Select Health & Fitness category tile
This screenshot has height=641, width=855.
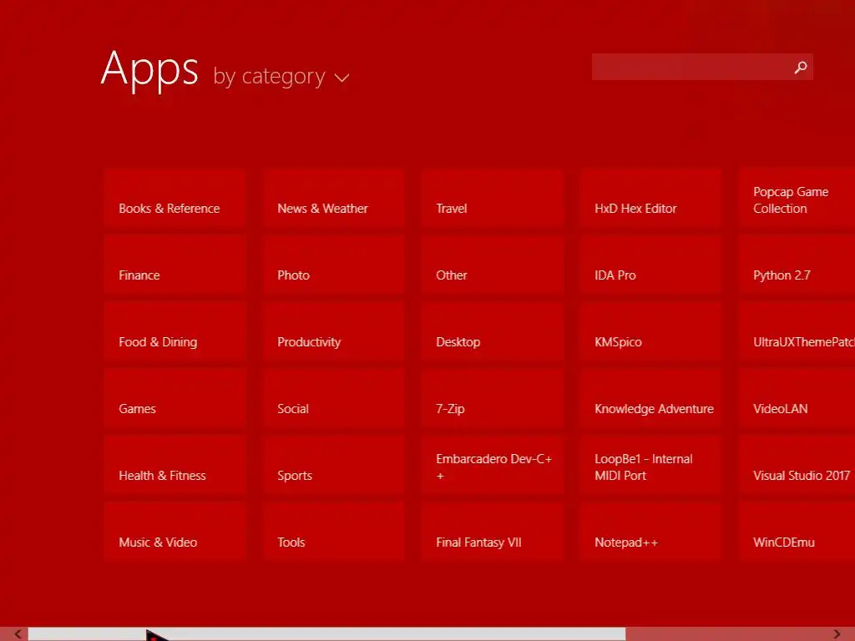(175, 465)
